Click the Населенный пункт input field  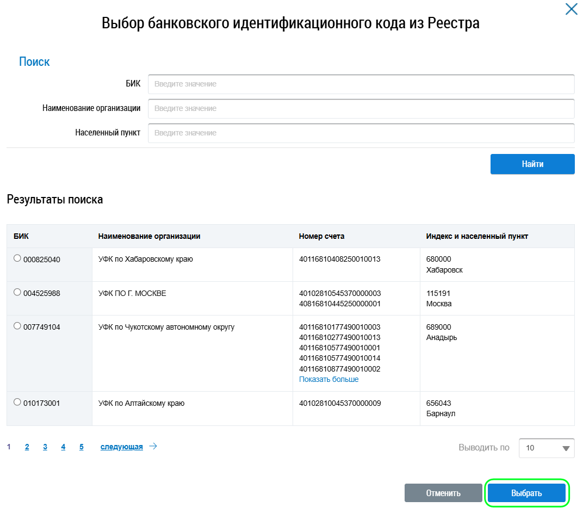coord(361,133)
